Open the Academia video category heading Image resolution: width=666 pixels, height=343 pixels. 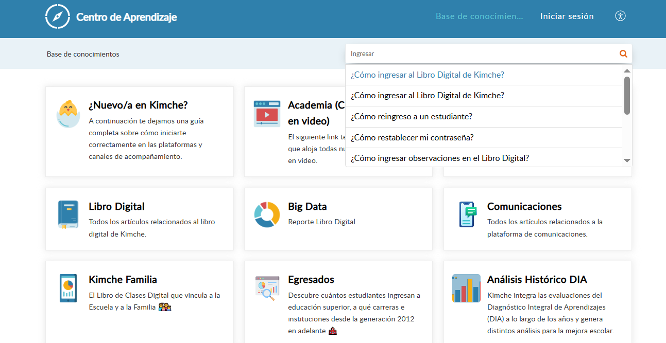[x=317, y=113]
